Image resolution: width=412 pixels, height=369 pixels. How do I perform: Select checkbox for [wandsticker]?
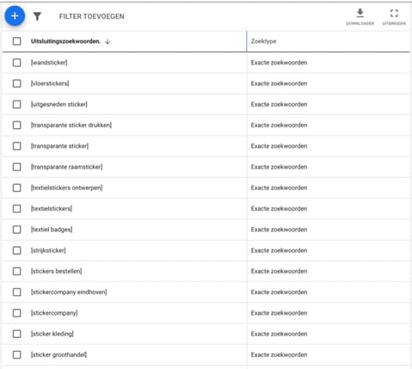click(17, 63)
